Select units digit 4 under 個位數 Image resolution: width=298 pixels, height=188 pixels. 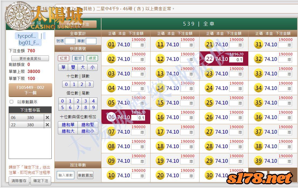(93, 101)
